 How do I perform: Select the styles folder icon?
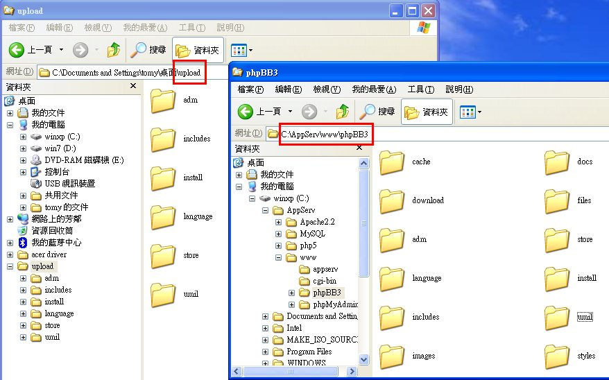click(557, 356)
